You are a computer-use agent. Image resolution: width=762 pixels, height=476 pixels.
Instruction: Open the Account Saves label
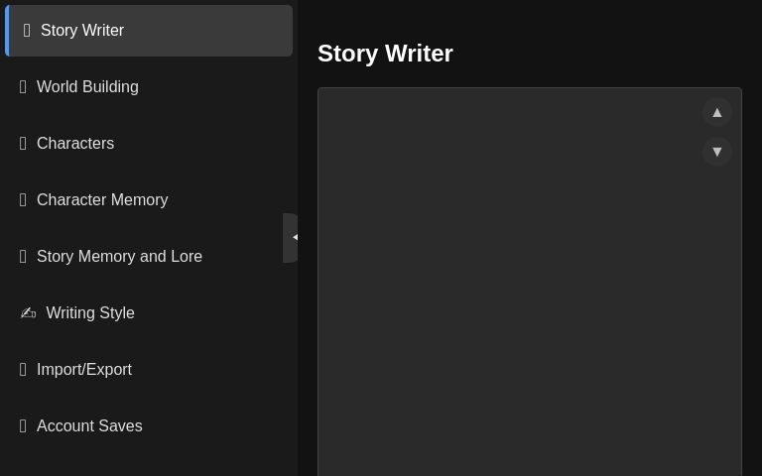(x=89, y=426)
